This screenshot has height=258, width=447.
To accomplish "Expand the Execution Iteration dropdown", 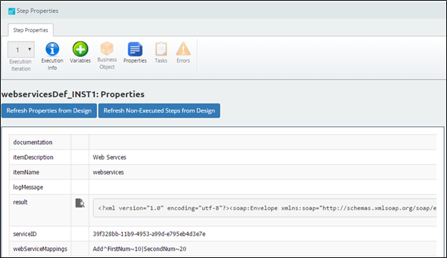I will (21, 50).
